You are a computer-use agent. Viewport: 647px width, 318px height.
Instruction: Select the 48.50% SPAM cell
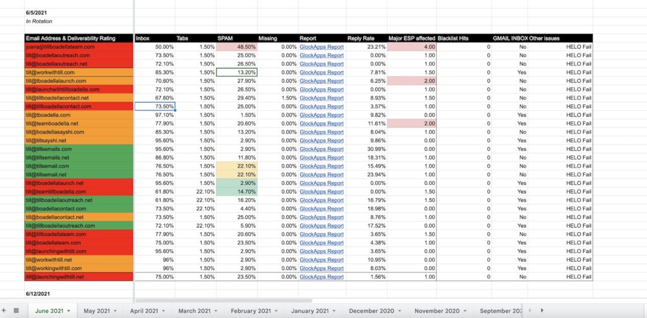point(236,47)
